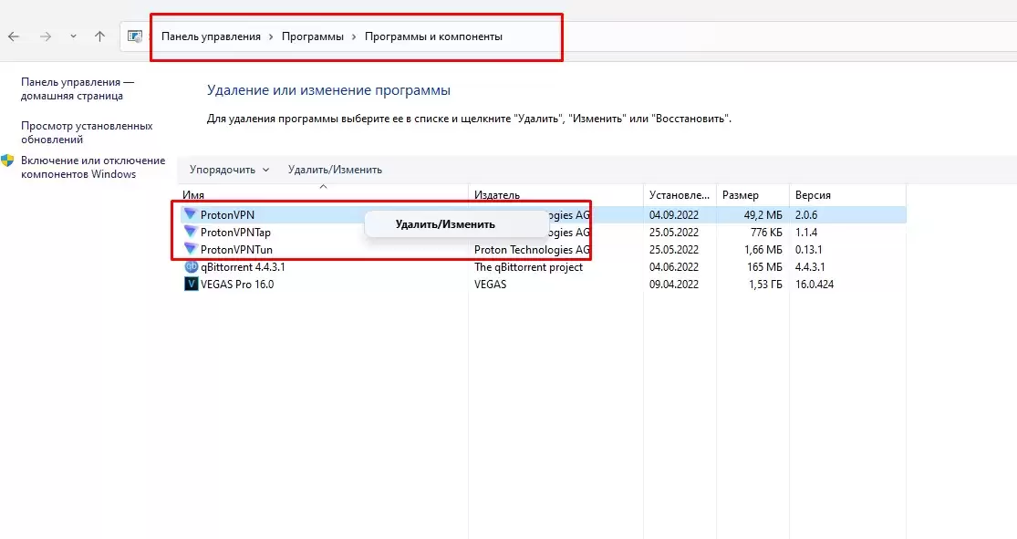Select Программы и компоненты breadcrumb

click(433, 37)
